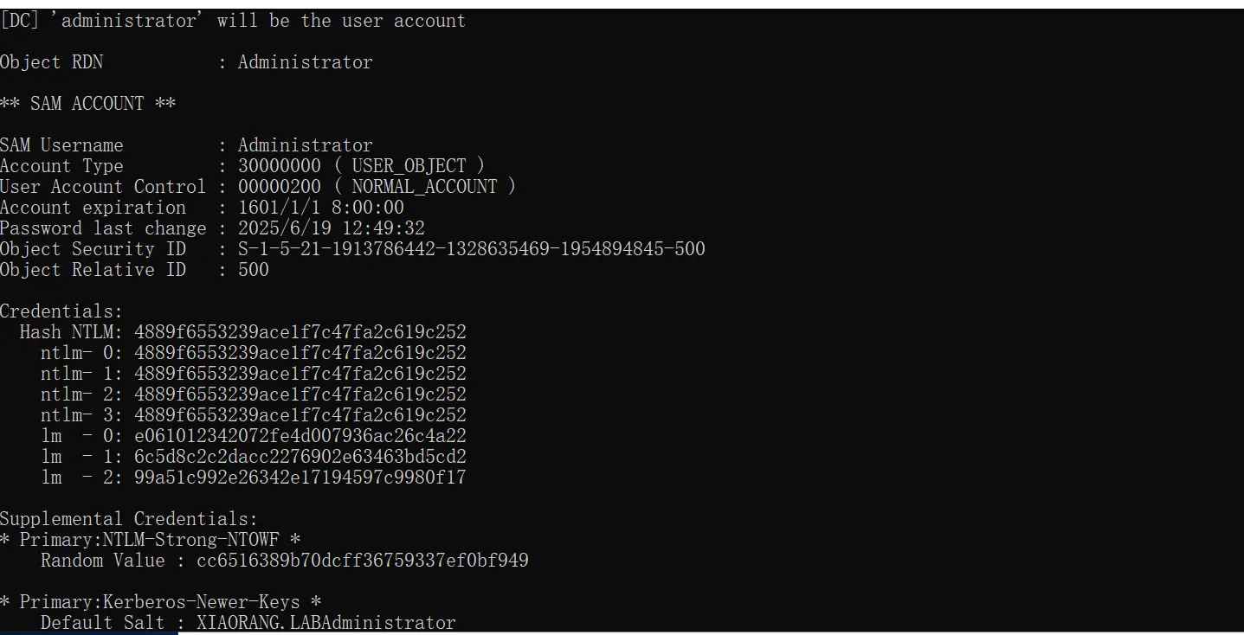Click the lm - 2 hash value
This screenshot has height=635, width=1244.
pyautogui.click(x=300, y=478)
